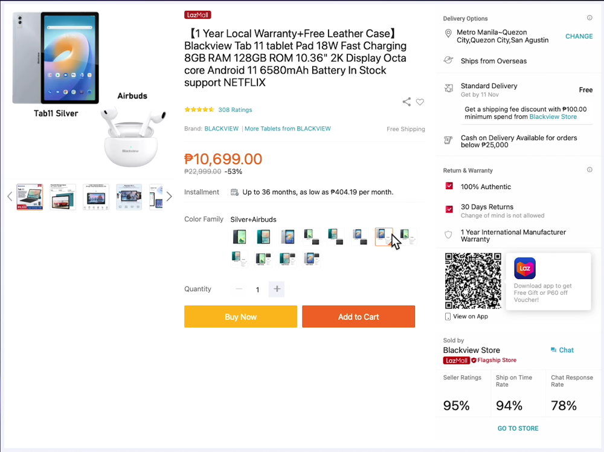This screenshot has width=604, height=452.
Task: Select the first color variant swatch
Action: (239, 237)
